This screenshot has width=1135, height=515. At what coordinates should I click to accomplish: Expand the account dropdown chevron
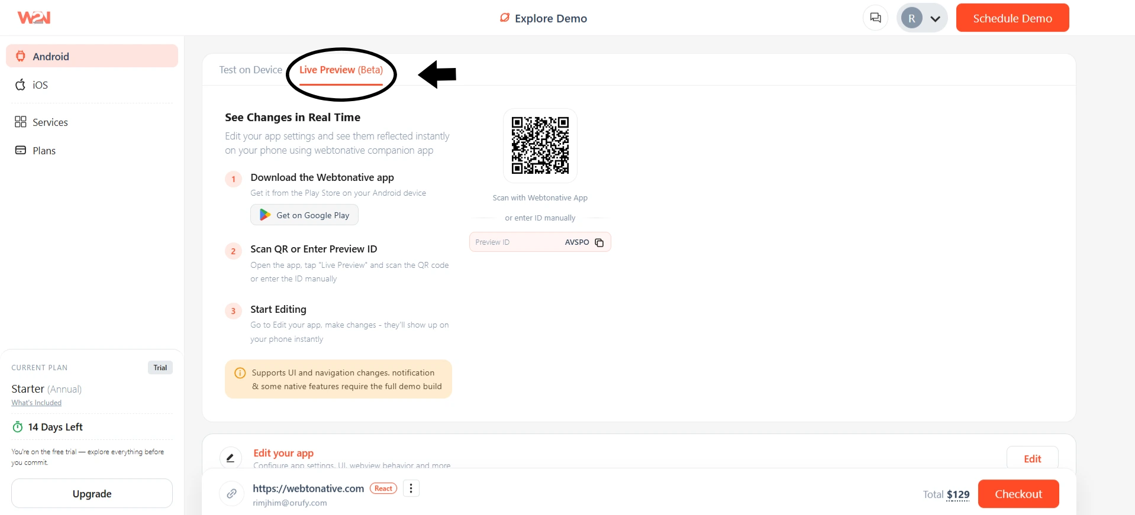pos(935,18)
